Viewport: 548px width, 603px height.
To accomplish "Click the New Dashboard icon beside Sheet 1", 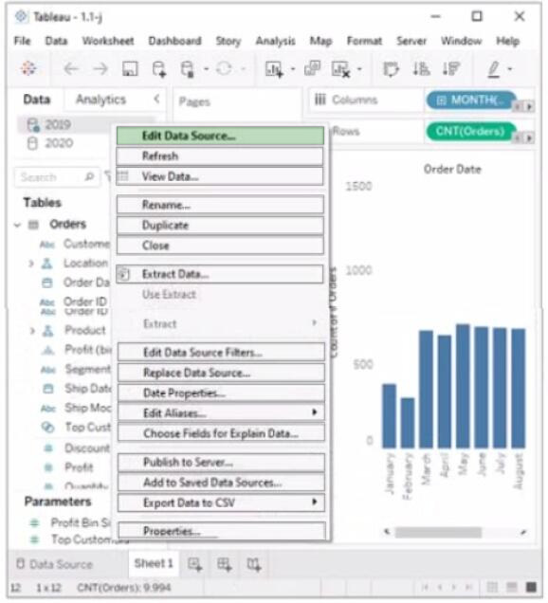I will [224, 564].
